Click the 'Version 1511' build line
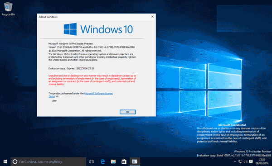 (92, 47)
